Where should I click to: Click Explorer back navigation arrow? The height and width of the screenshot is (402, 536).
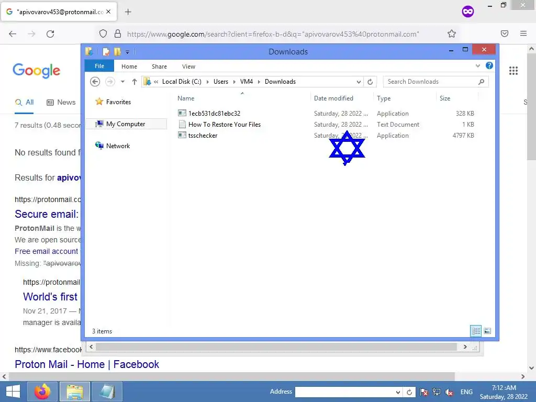95,82
